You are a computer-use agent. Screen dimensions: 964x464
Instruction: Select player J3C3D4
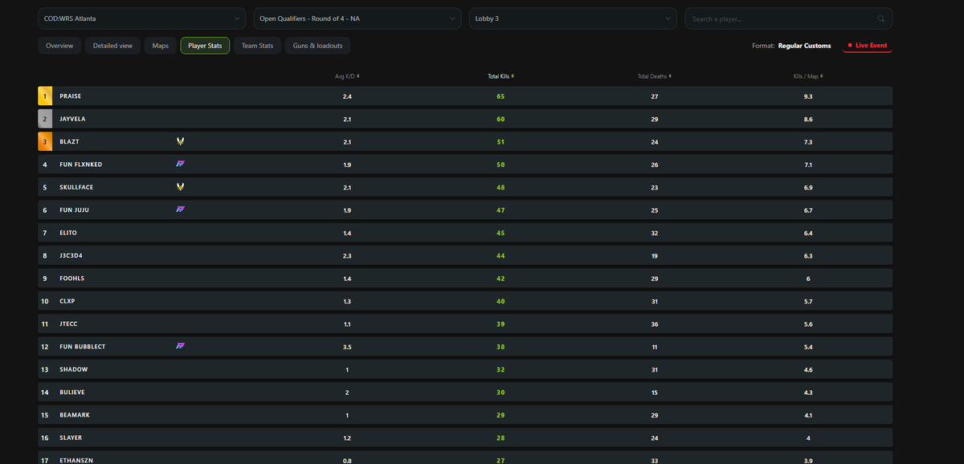71,255
